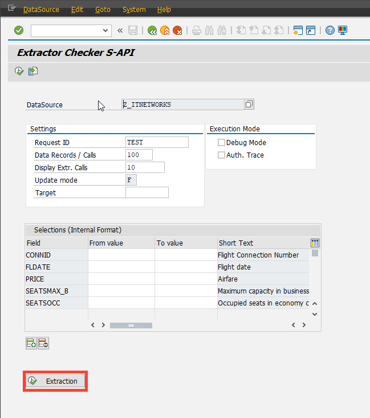
Task: Click the table scroll up arrow
Action: click(315, 304)
